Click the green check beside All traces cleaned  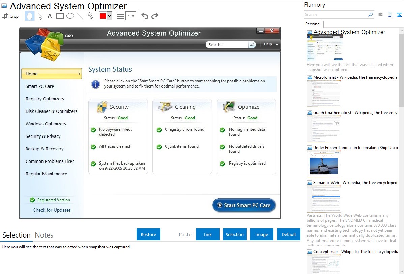pyautogui.click(x=93, y=147)
